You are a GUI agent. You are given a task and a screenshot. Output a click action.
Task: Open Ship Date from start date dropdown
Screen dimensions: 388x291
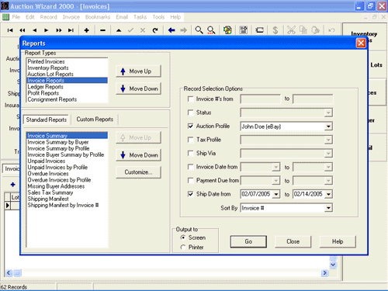coord(276,194)
